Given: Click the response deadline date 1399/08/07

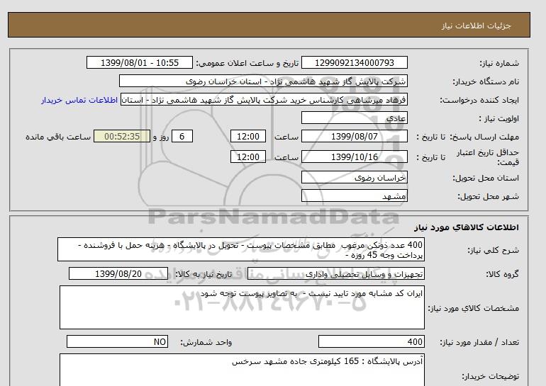Looking at the screenshot, I should (x=355, y=137).
